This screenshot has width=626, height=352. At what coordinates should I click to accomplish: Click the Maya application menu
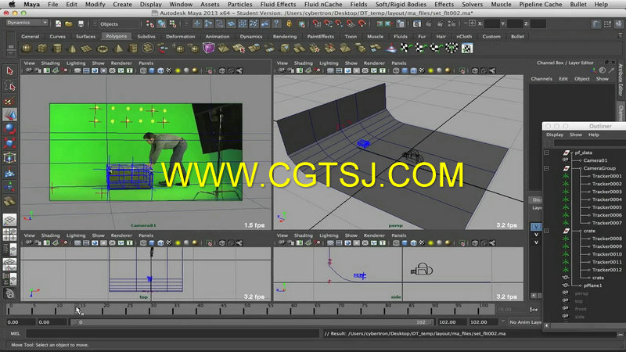31,5
